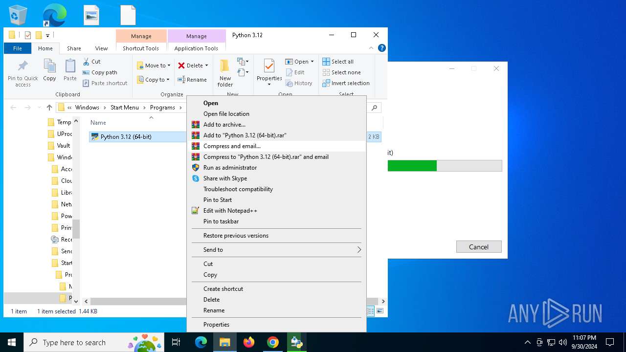The height and width of the screenshot is (352, 626).
Task: Open ribbon help question mark icon
Action: tap(382, 48)
